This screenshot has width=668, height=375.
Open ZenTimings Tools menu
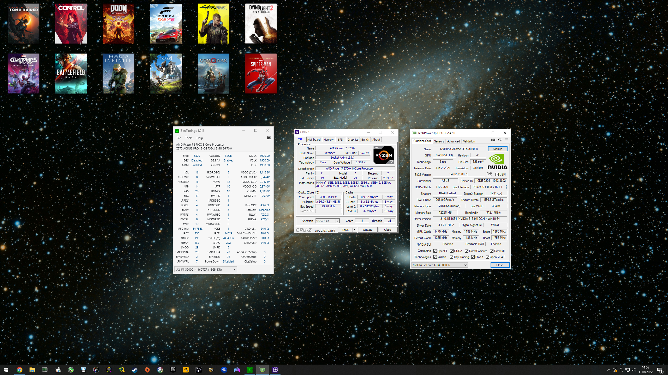(189, 138)
